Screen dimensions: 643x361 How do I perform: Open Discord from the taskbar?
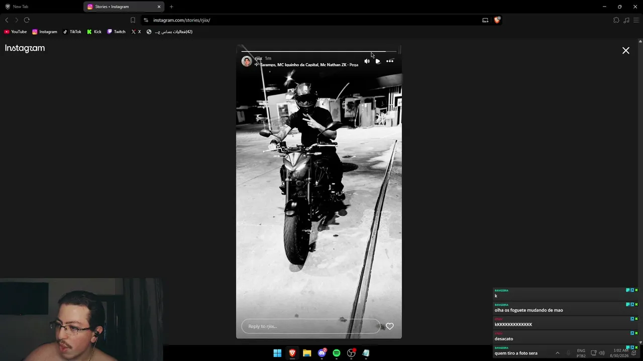(322, 353)
